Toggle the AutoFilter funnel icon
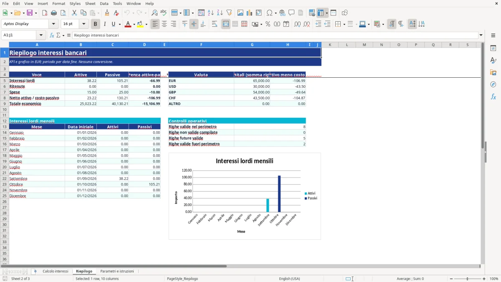Screen dimensions: 501x282 click(229, 13)
